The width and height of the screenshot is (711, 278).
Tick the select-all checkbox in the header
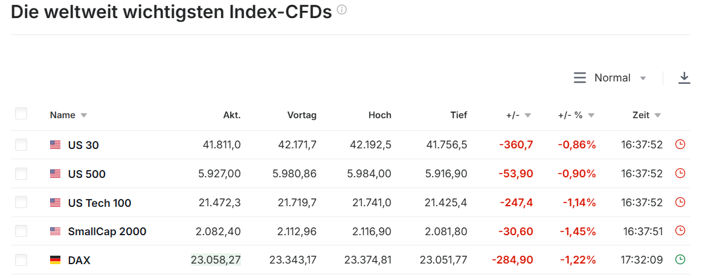click(x=21, y=114)
